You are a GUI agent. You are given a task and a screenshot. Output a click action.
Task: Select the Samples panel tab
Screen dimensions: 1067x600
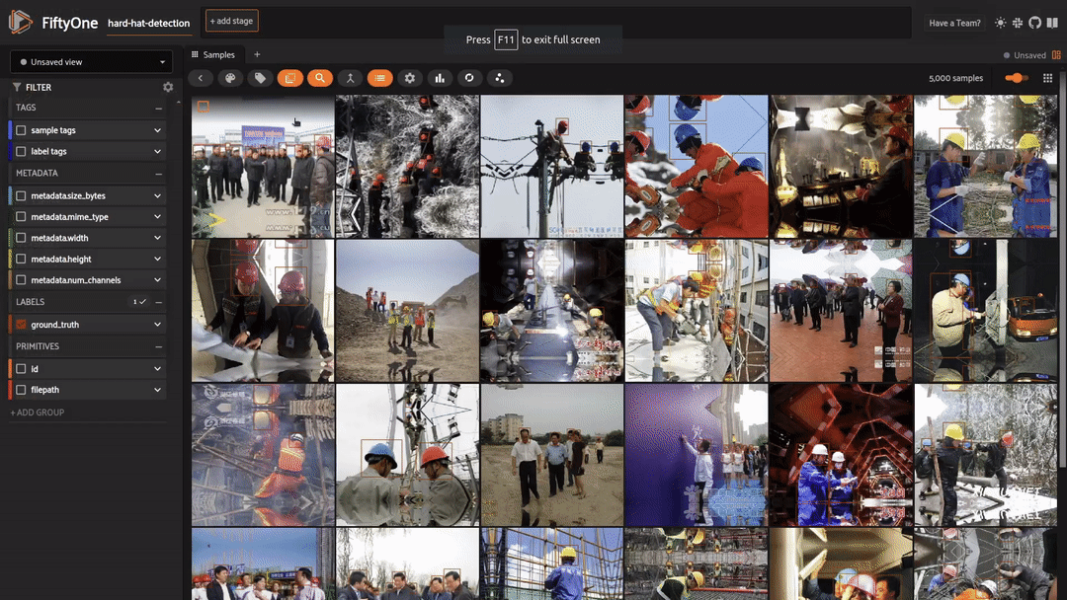tap(213, 54)
